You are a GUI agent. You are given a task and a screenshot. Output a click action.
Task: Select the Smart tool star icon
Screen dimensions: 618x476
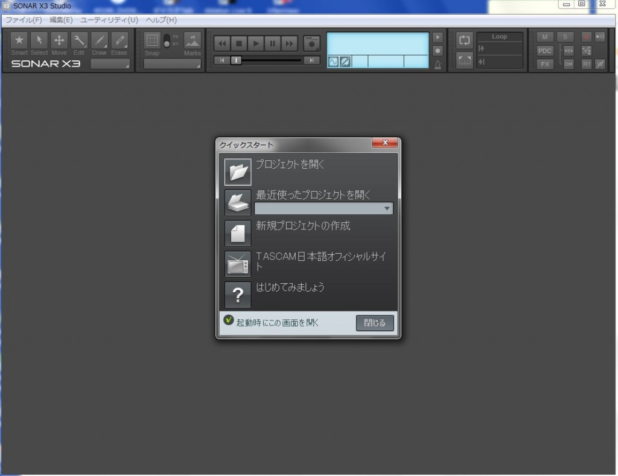pyautogui.click(x=19, y=40)
